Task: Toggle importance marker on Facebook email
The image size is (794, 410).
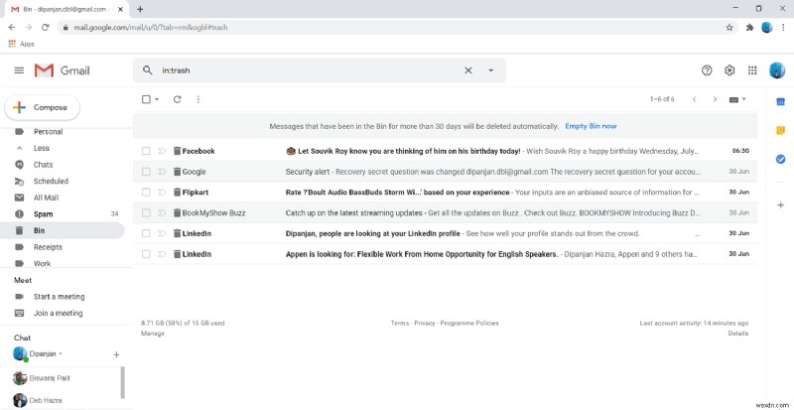Action: click(162, 151)
